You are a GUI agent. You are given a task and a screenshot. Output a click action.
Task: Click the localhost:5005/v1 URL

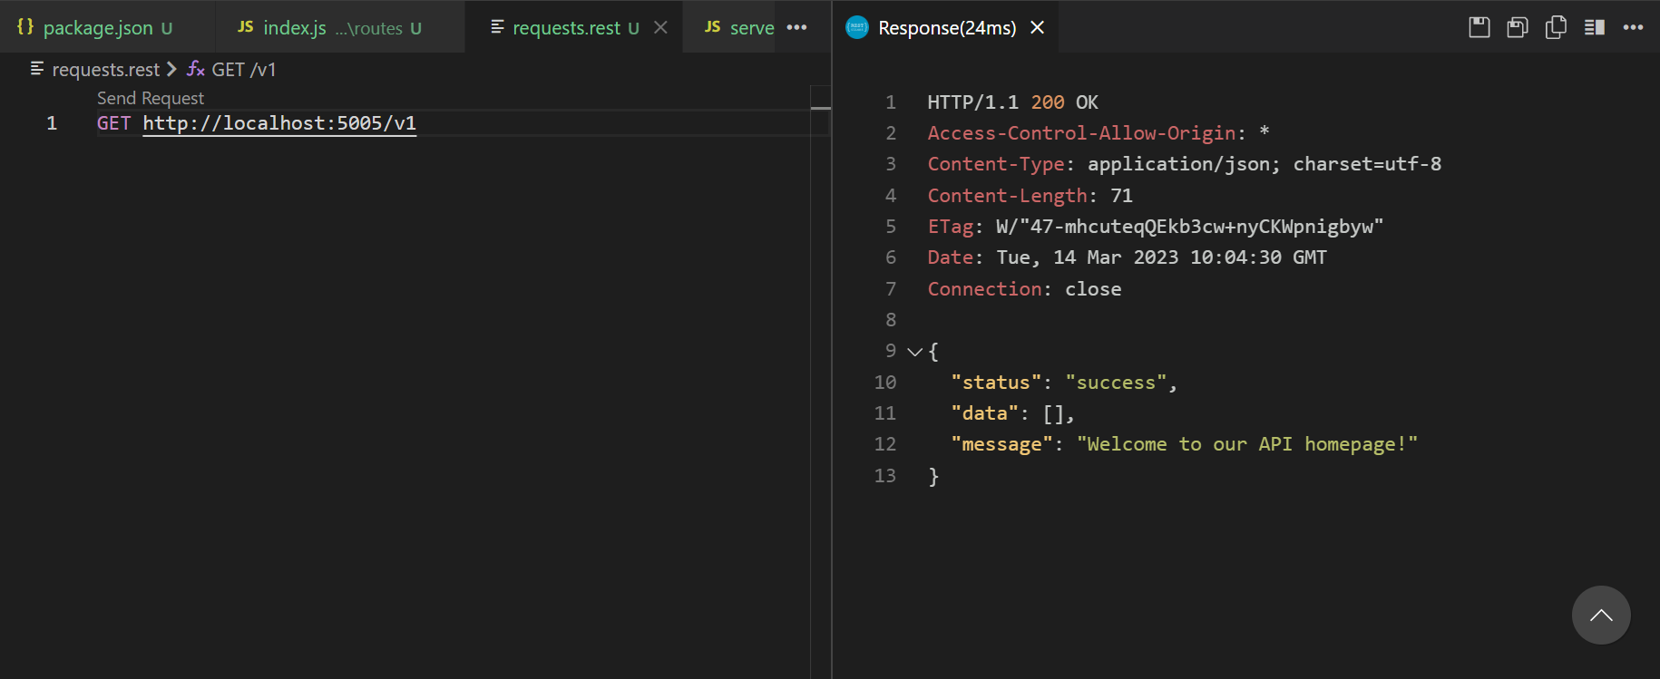coord(279,123)
